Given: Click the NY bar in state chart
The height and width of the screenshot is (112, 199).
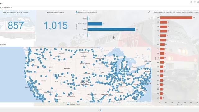Looking at the screenshot, I should click(x=162, y=44).
